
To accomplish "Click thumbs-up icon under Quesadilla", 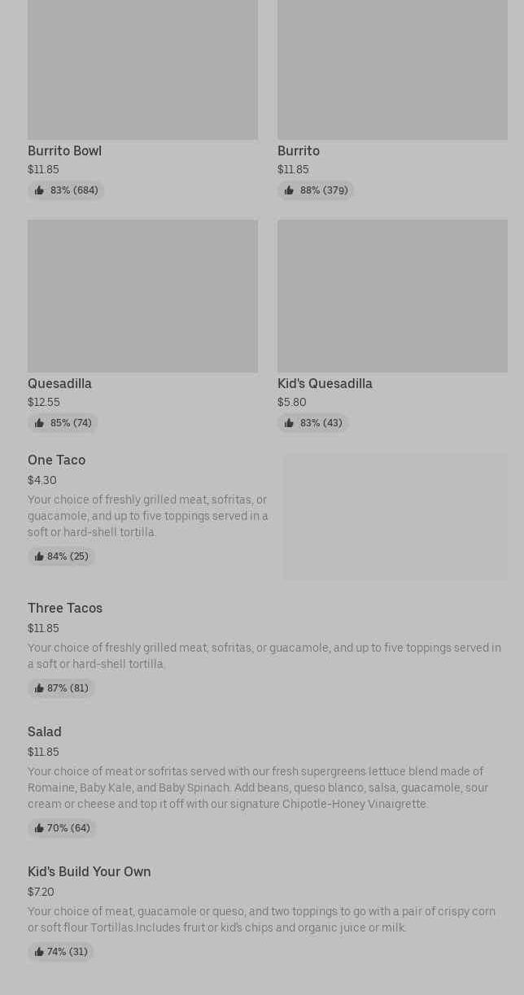I will 39,423.
